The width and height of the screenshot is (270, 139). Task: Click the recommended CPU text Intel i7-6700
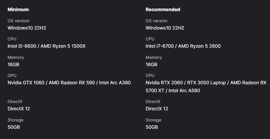click(160, 46)
